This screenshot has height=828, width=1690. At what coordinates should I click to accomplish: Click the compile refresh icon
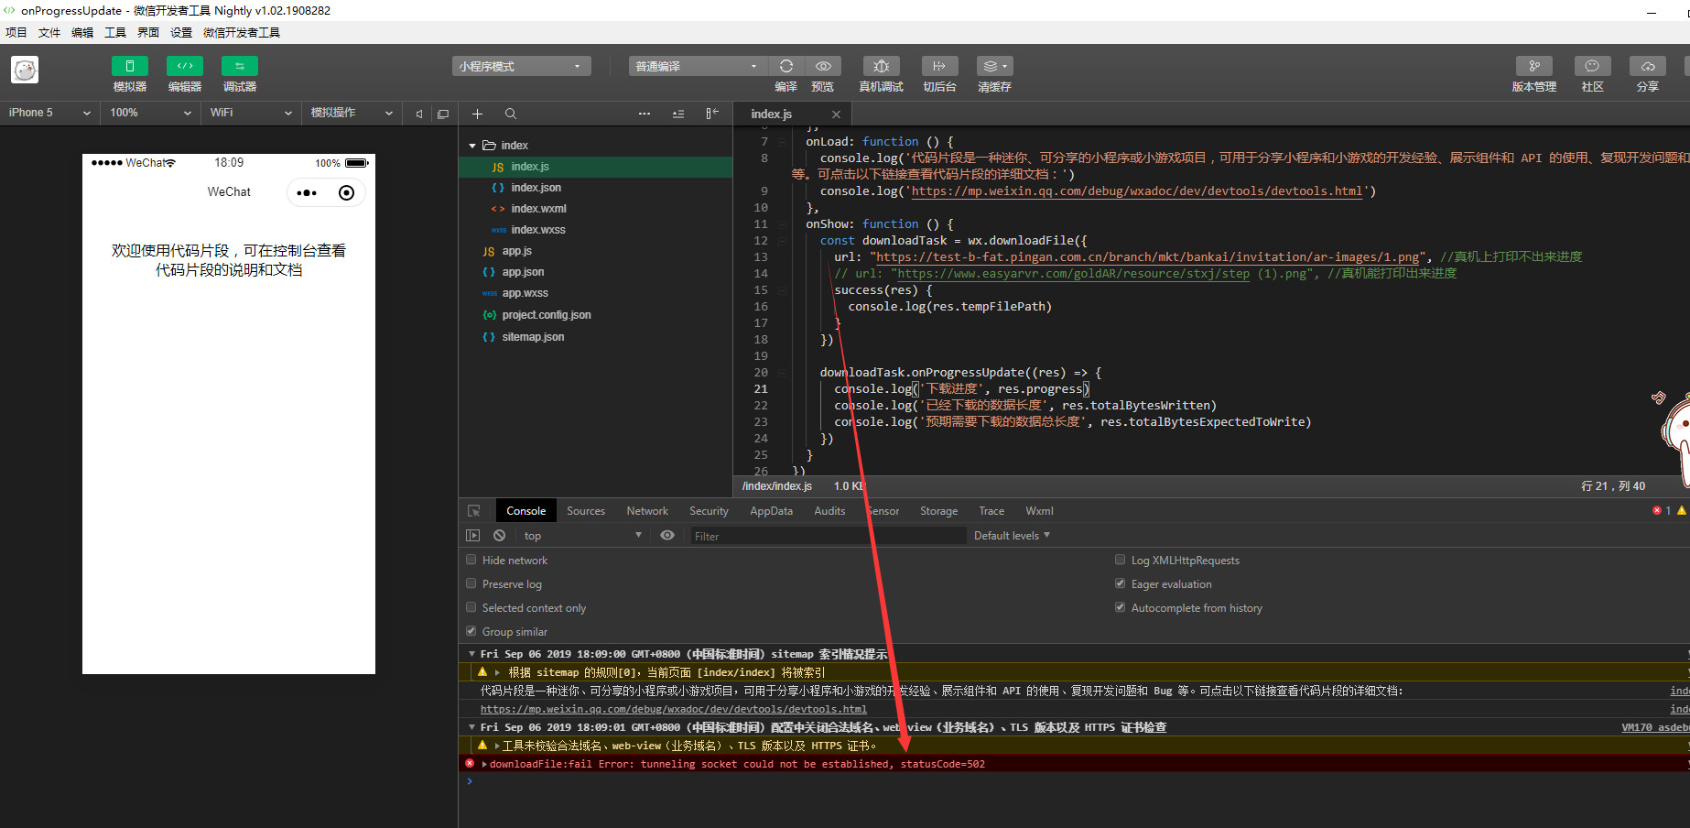(786, 66)
